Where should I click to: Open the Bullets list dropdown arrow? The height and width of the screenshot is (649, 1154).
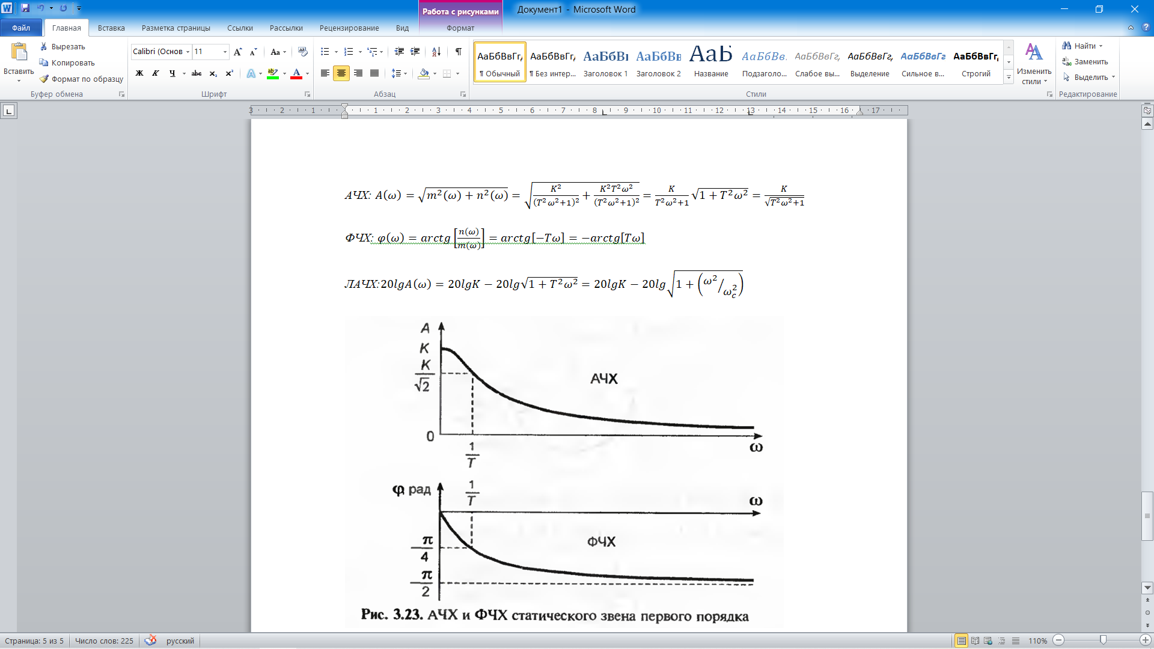click(336, 52)
